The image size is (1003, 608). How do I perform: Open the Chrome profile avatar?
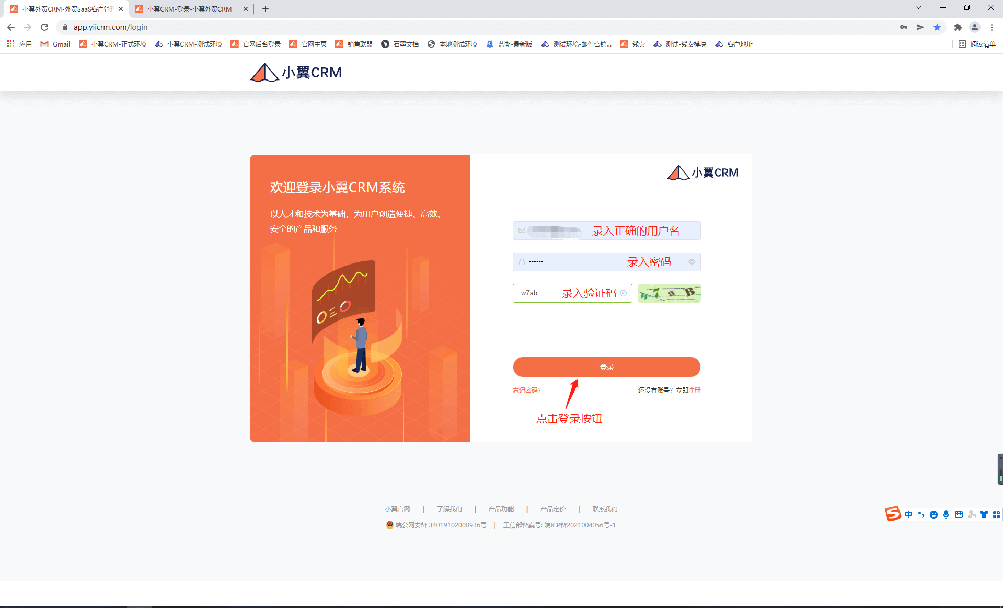pyautogui.click(x=975, y=27)
